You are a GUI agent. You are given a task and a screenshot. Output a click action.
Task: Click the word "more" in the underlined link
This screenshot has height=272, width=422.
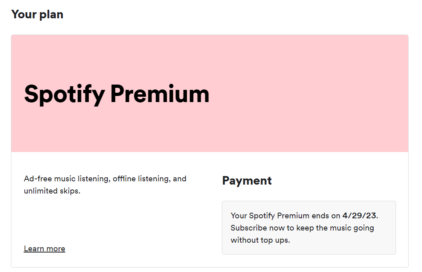click(56, 248)
